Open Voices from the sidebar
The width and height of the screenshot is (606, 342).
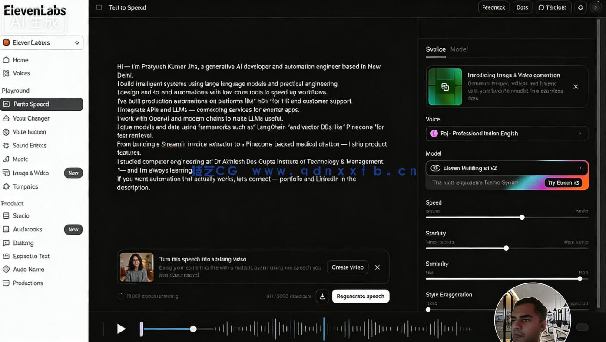click(x=21, y=73)
